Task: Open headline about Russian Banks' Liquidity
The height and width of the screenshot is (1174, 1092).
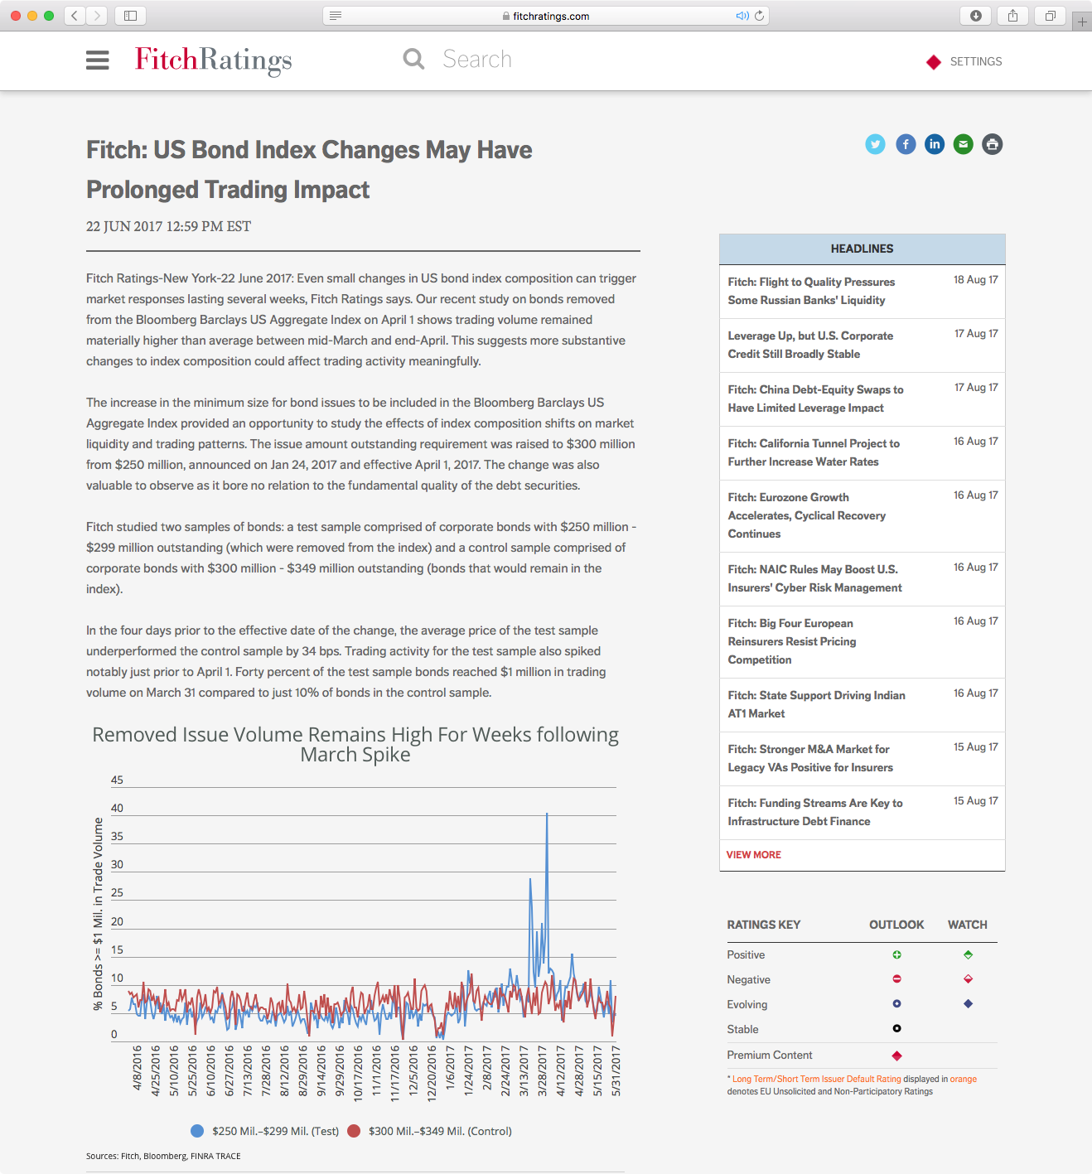Action: pos(811,291)
